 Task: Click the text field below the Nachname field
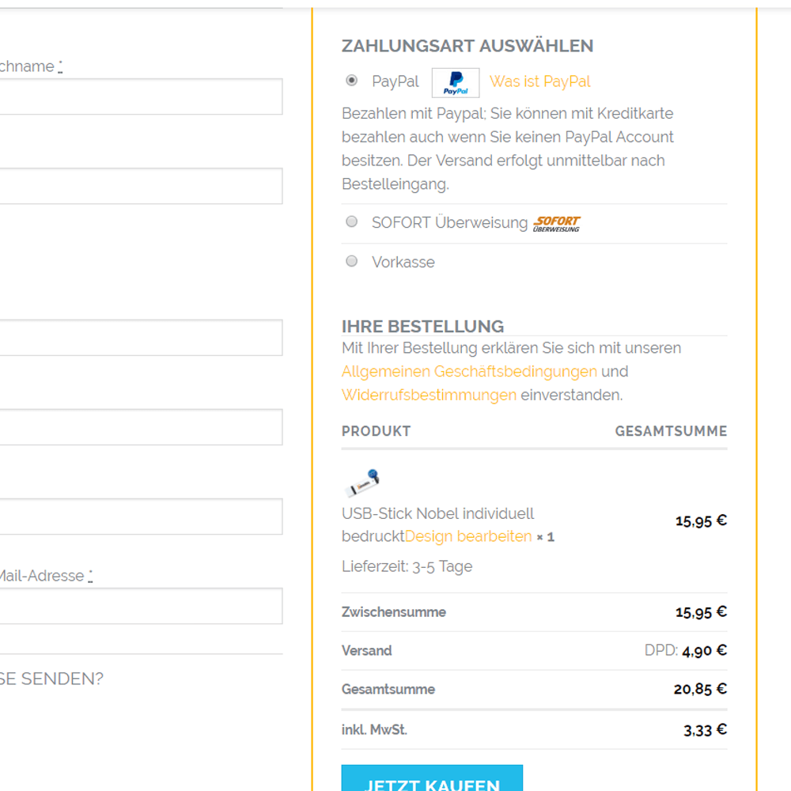141,186
